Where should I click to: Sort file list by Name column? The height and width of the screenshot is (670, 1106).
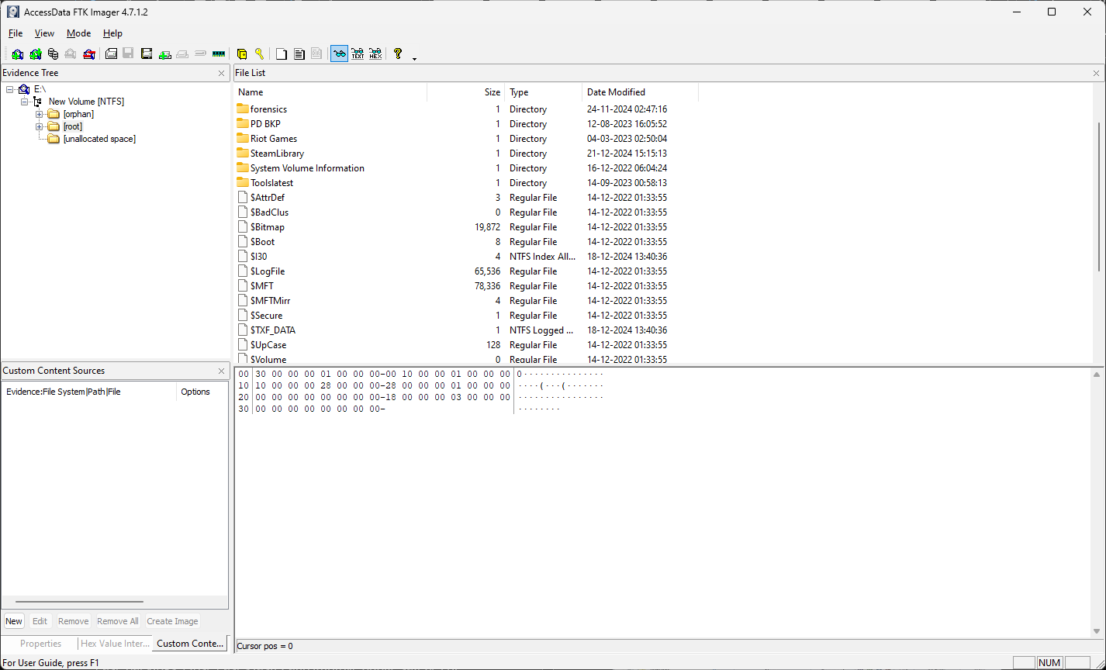330,92
